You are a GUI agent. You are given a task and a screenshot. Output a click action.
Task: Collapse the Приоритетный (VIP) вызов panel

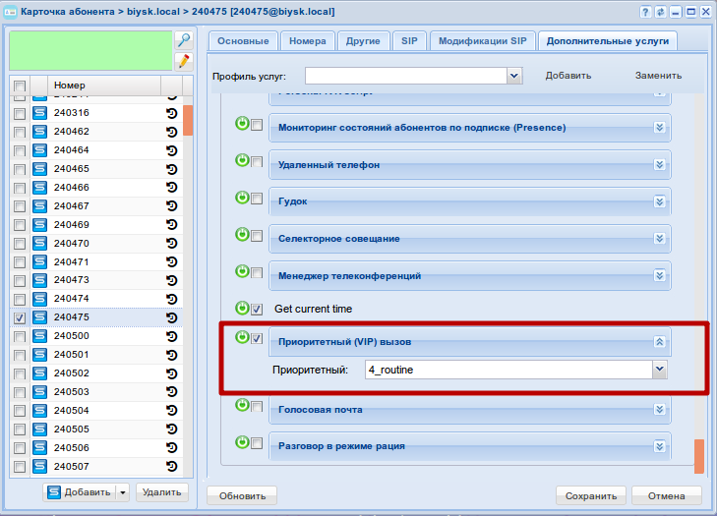click(x=659, y=341)
